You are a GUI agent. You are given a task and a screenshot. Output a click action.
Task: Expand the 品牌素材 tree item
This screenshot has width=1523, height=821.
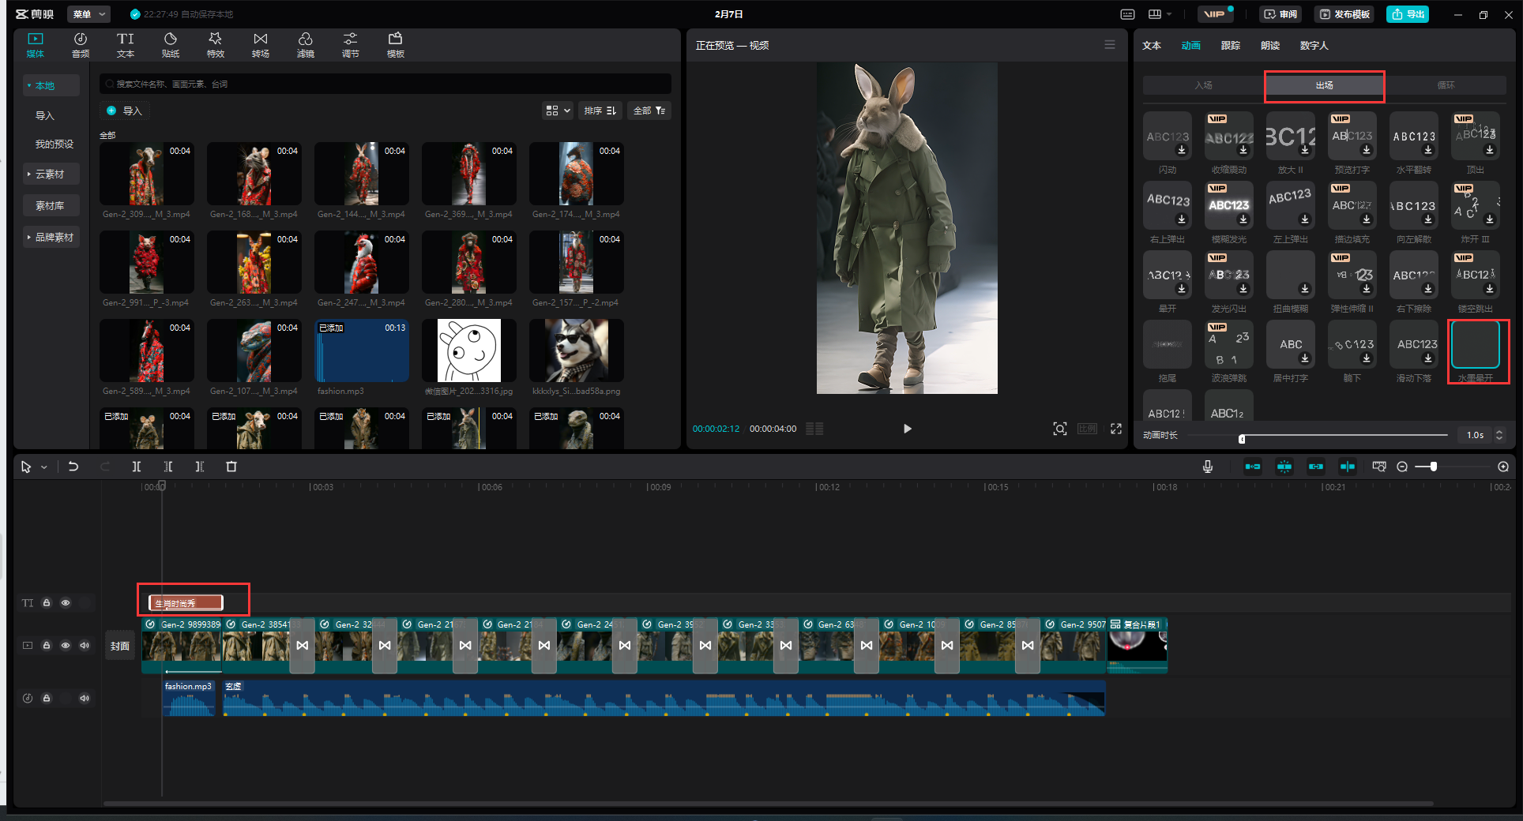pyautogui.click(x=51, y=237)
